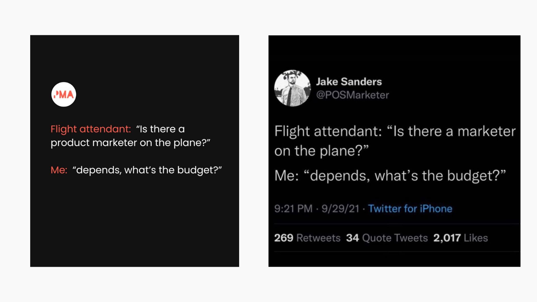Click the tweet's "on the plane?" line
This screenshot has height=302, width=537.
[x=321, y=151]
